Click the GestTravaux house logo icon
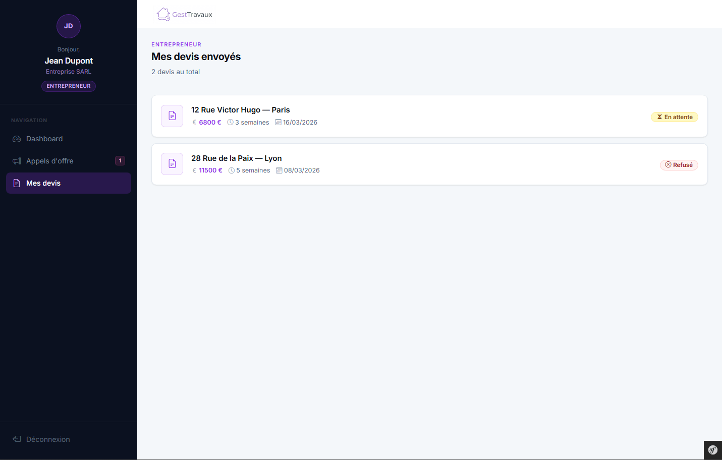722x460 pixels. coord(163,14)
